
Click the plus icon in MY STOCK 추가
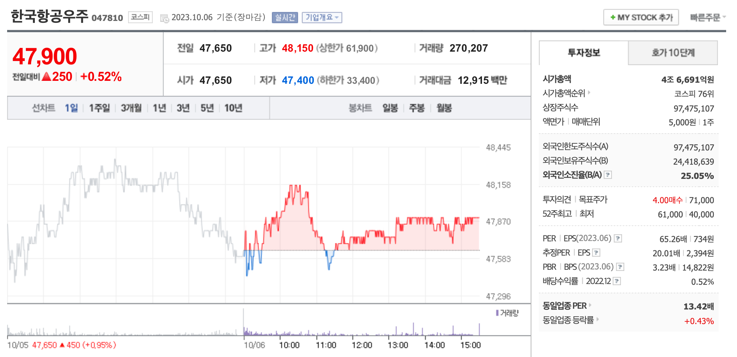[613, 17]
